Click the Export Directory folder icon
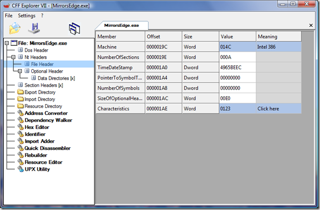Image resolution: width=320 pixels, height=210 pixels. [x=20, y=92]
